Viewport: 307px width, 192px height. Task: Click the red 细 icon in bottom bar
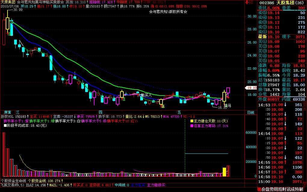[x=259, y=189]
